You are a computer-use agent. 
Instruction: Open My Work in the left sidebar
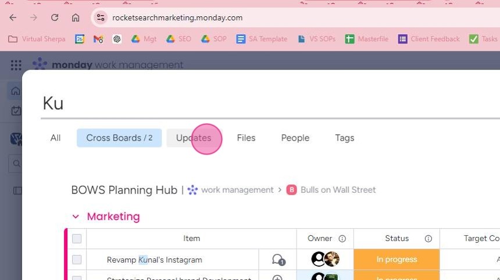point(16,111)
